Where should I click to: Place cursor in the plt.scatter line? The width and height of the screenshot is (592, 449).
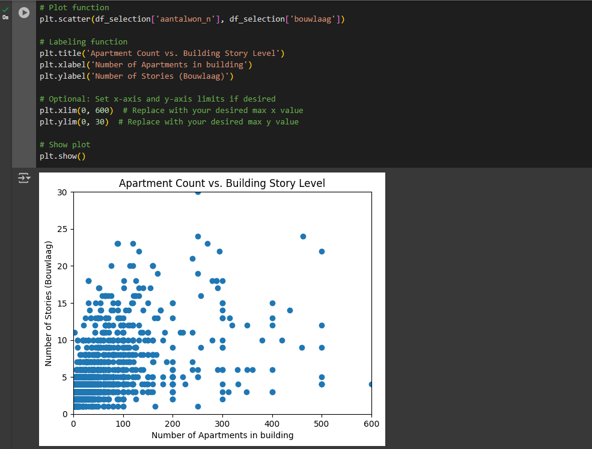tap(192, 19)
